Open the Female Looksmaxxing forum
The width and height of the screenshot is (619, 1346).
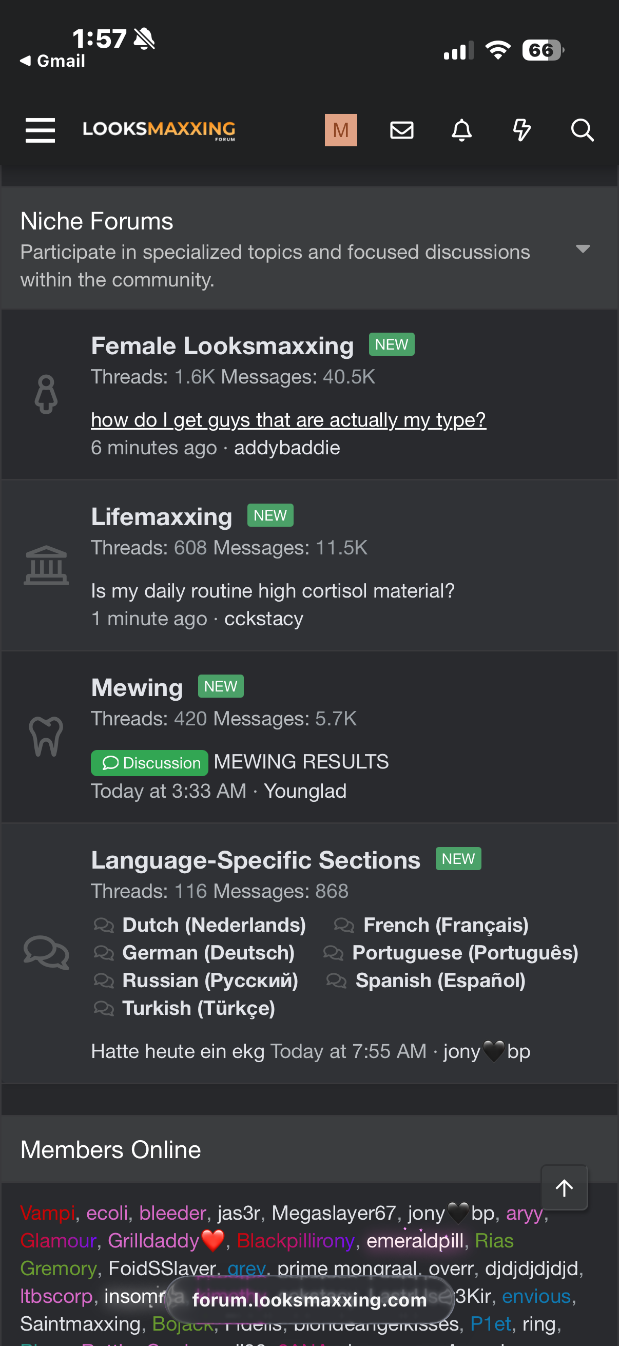(x=222, y=346)
